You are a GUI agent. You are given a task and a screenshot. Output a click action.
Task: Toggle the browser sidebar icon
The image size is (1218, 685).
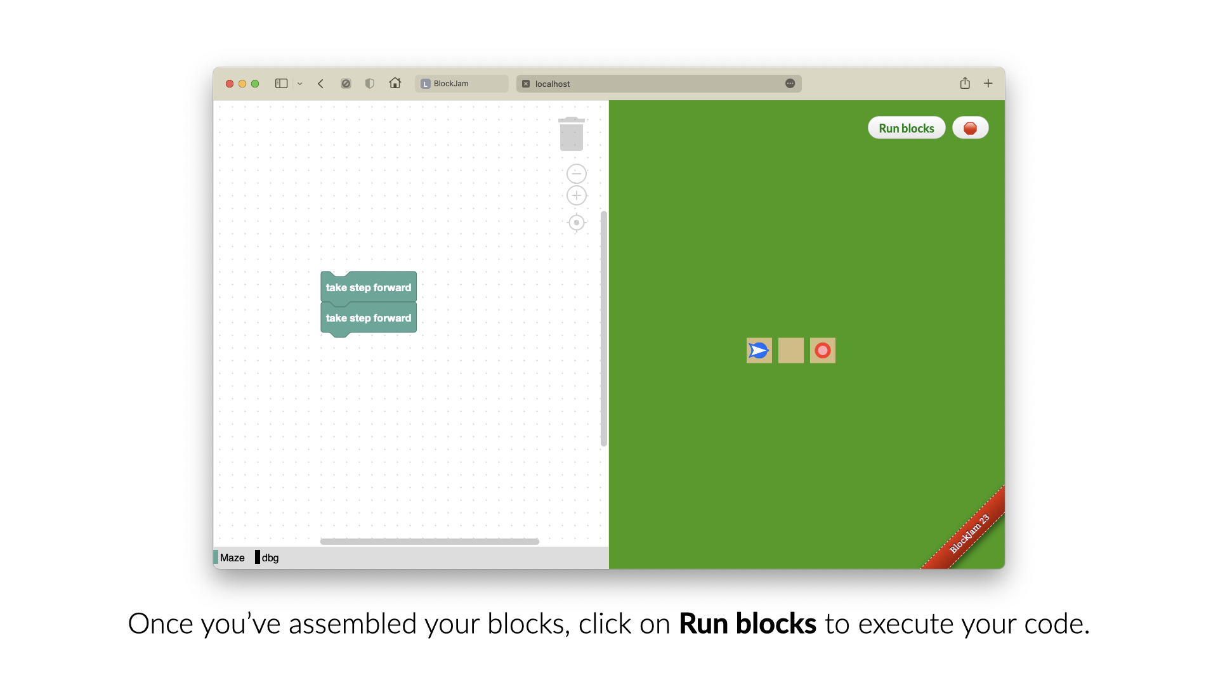(x=281, y=83)
